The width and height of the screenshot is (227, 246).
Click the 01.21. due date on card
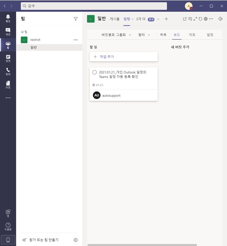coord(98,85)
